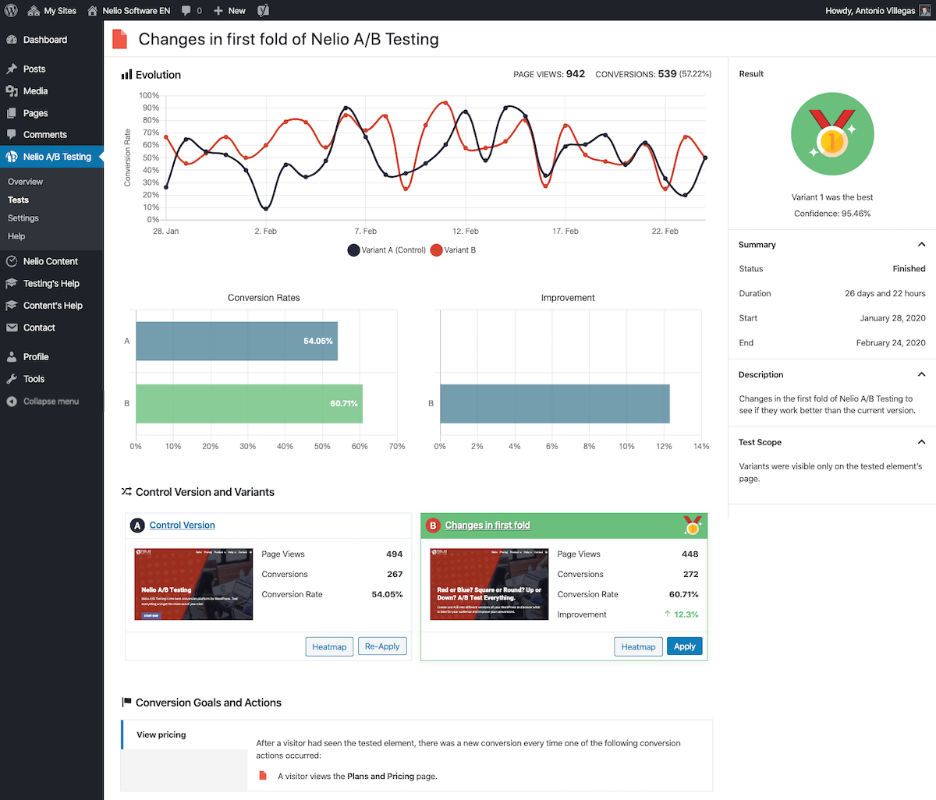Select the View pricing goal tab
This screenshot has width=936, height=800.
183,735
